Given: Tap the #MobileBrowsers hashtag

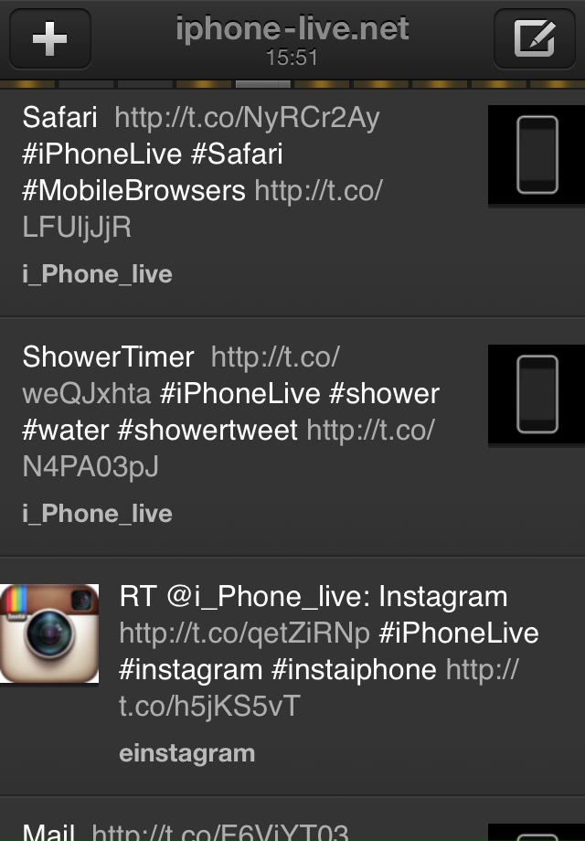Looking at the screenshot, I should [133, 190].
